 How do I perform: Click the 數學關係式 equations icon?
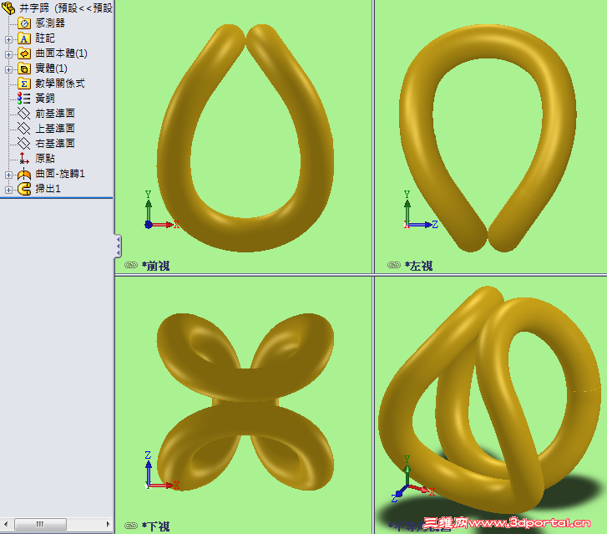[x=24, y=84]
